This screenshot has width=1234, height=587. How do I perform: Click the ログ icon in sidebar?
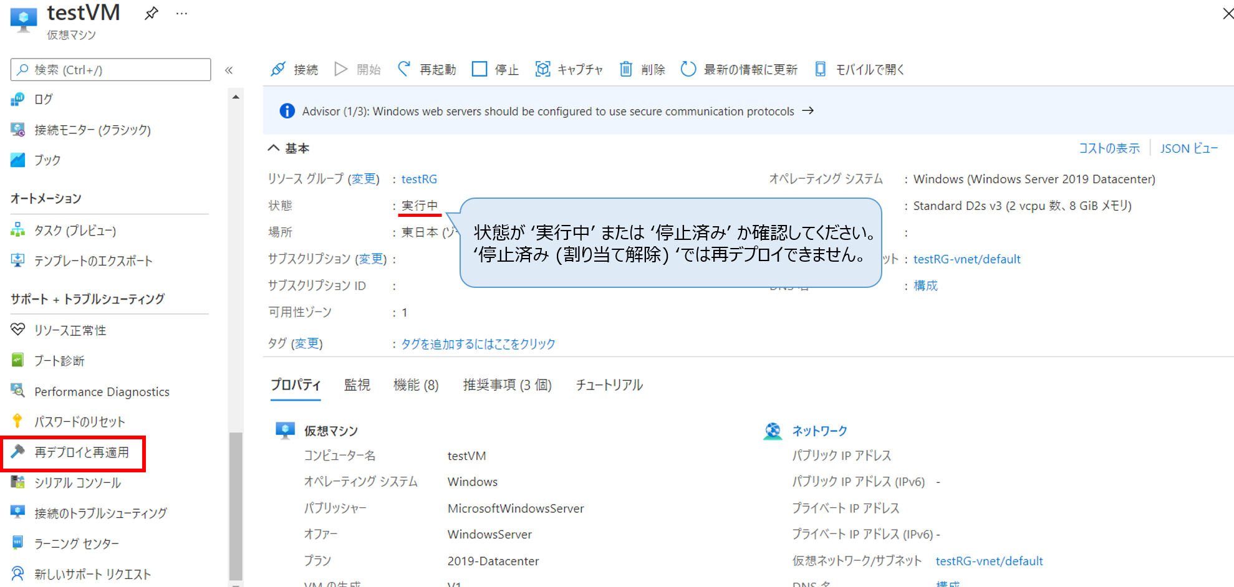coord(18,99)
